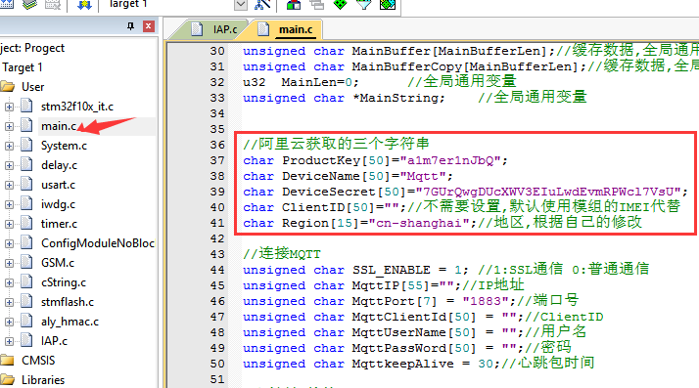Image resolution: width=699 pixels, height=388 pixels.
Task: Expand the cString.c tree node
Action: tap(9, 282)
